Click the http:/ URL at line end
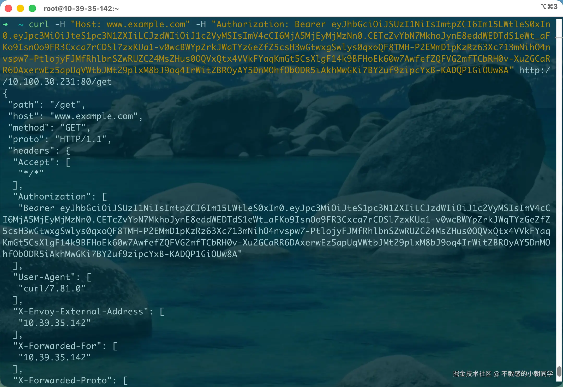 pos(535,70)
